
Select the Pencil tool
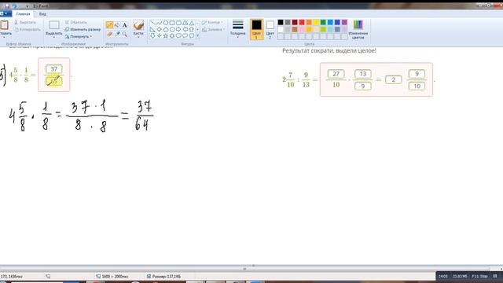pos(109,25)
